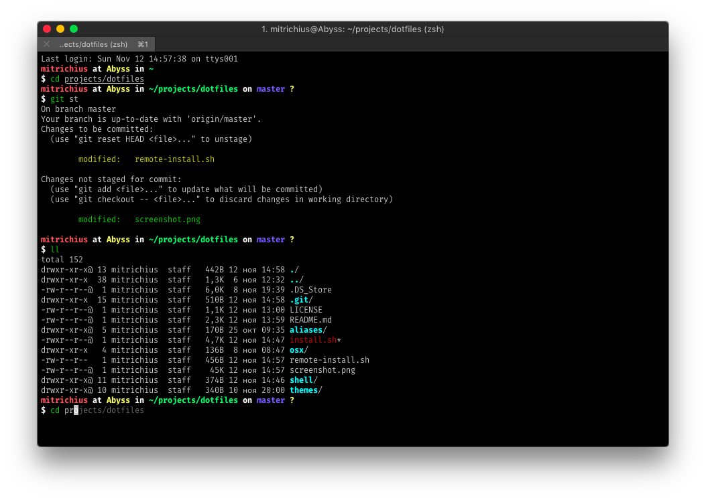Viewport: 706px width, 500px height.
Task: Click the ⌘1 shortcut label in tab
Action: coord(143,44)
